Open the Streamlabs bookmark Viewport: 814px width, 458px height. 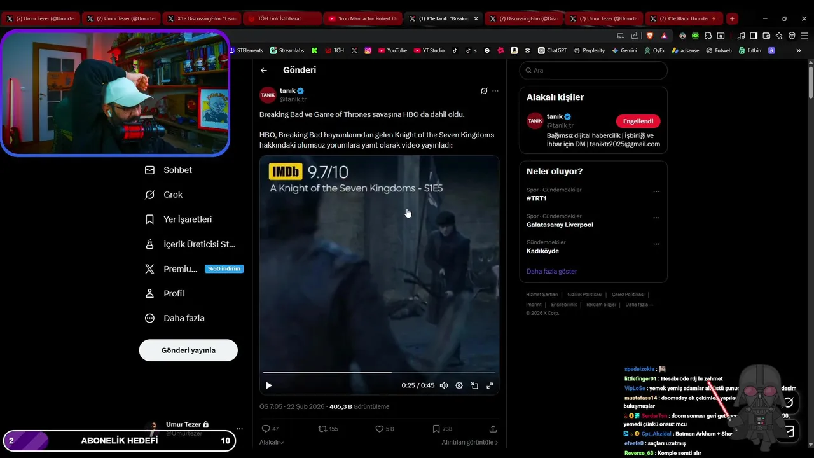click(287, 50)
